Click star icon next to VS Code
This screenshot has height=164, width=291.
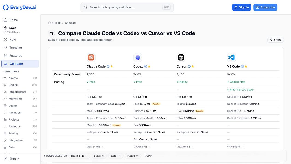tap(246, 66)
